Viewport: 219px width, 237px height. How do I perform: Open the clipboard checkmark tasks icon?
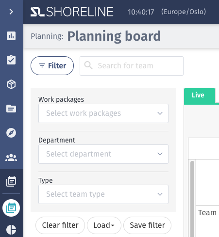tap(11, 60)
